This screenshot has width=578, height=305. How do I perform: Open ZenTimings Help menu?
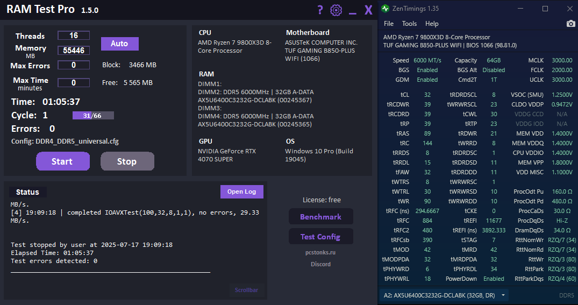click(x=432, y=24)
